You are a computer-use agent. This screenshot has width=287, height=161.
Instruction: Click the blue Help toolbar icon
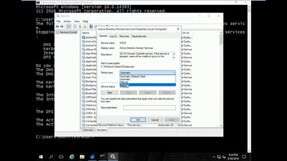[91, 27]
